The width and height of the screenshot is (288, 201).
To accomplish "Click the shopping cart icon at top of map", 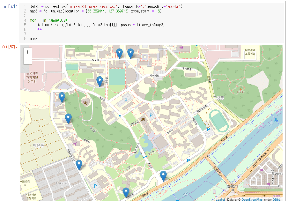I will pyautogui.click(x=181, y=48).
